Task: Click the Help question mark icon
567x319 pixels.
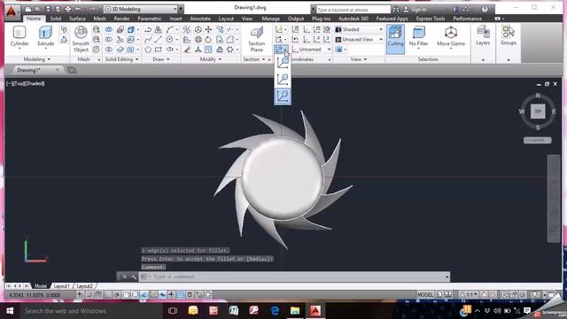Action: point(485,9)
